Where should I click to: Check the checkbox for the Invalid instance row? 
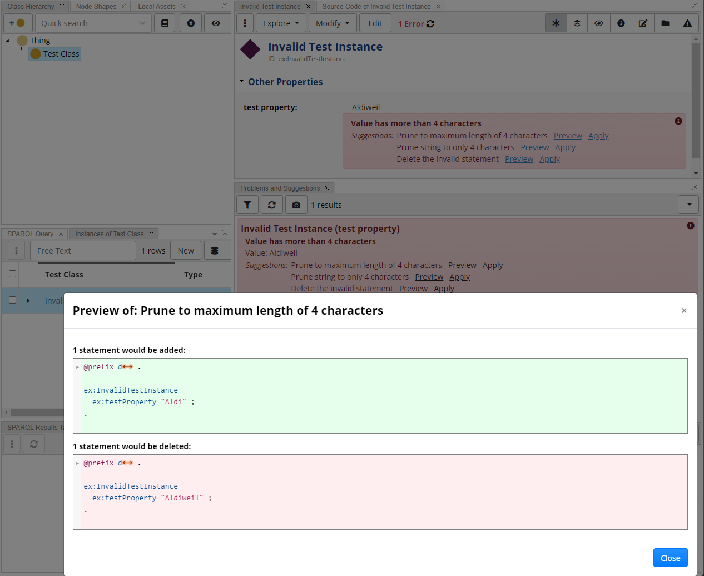pos(12,300)
